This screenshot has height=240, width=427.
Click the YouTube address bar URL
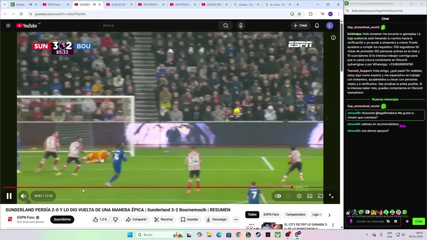coord(60,14)
